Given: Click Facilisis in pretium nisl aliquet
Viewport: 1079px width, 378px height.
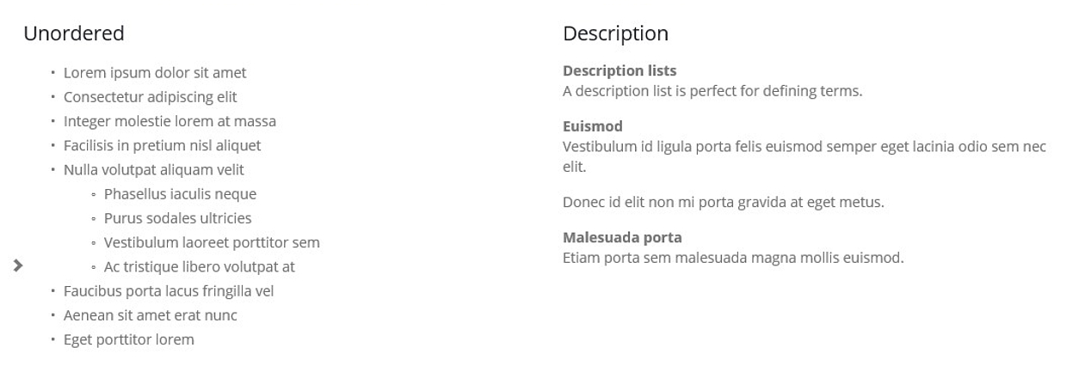Looking at the screenshot, I should 162,145.
